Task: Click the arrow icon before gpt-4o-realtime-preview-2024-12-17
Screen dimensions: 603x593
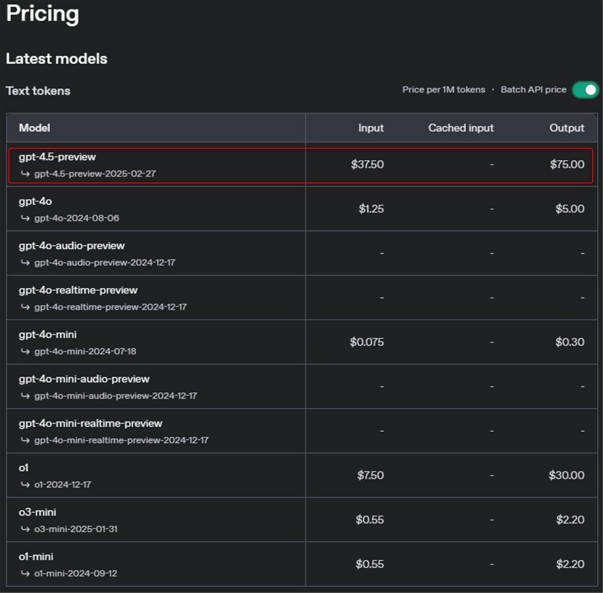Action: click(x=25, y=307)
